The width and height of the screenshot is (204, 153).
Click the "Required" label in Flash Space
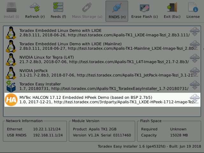pyautogui.click(x=149, y=129)
